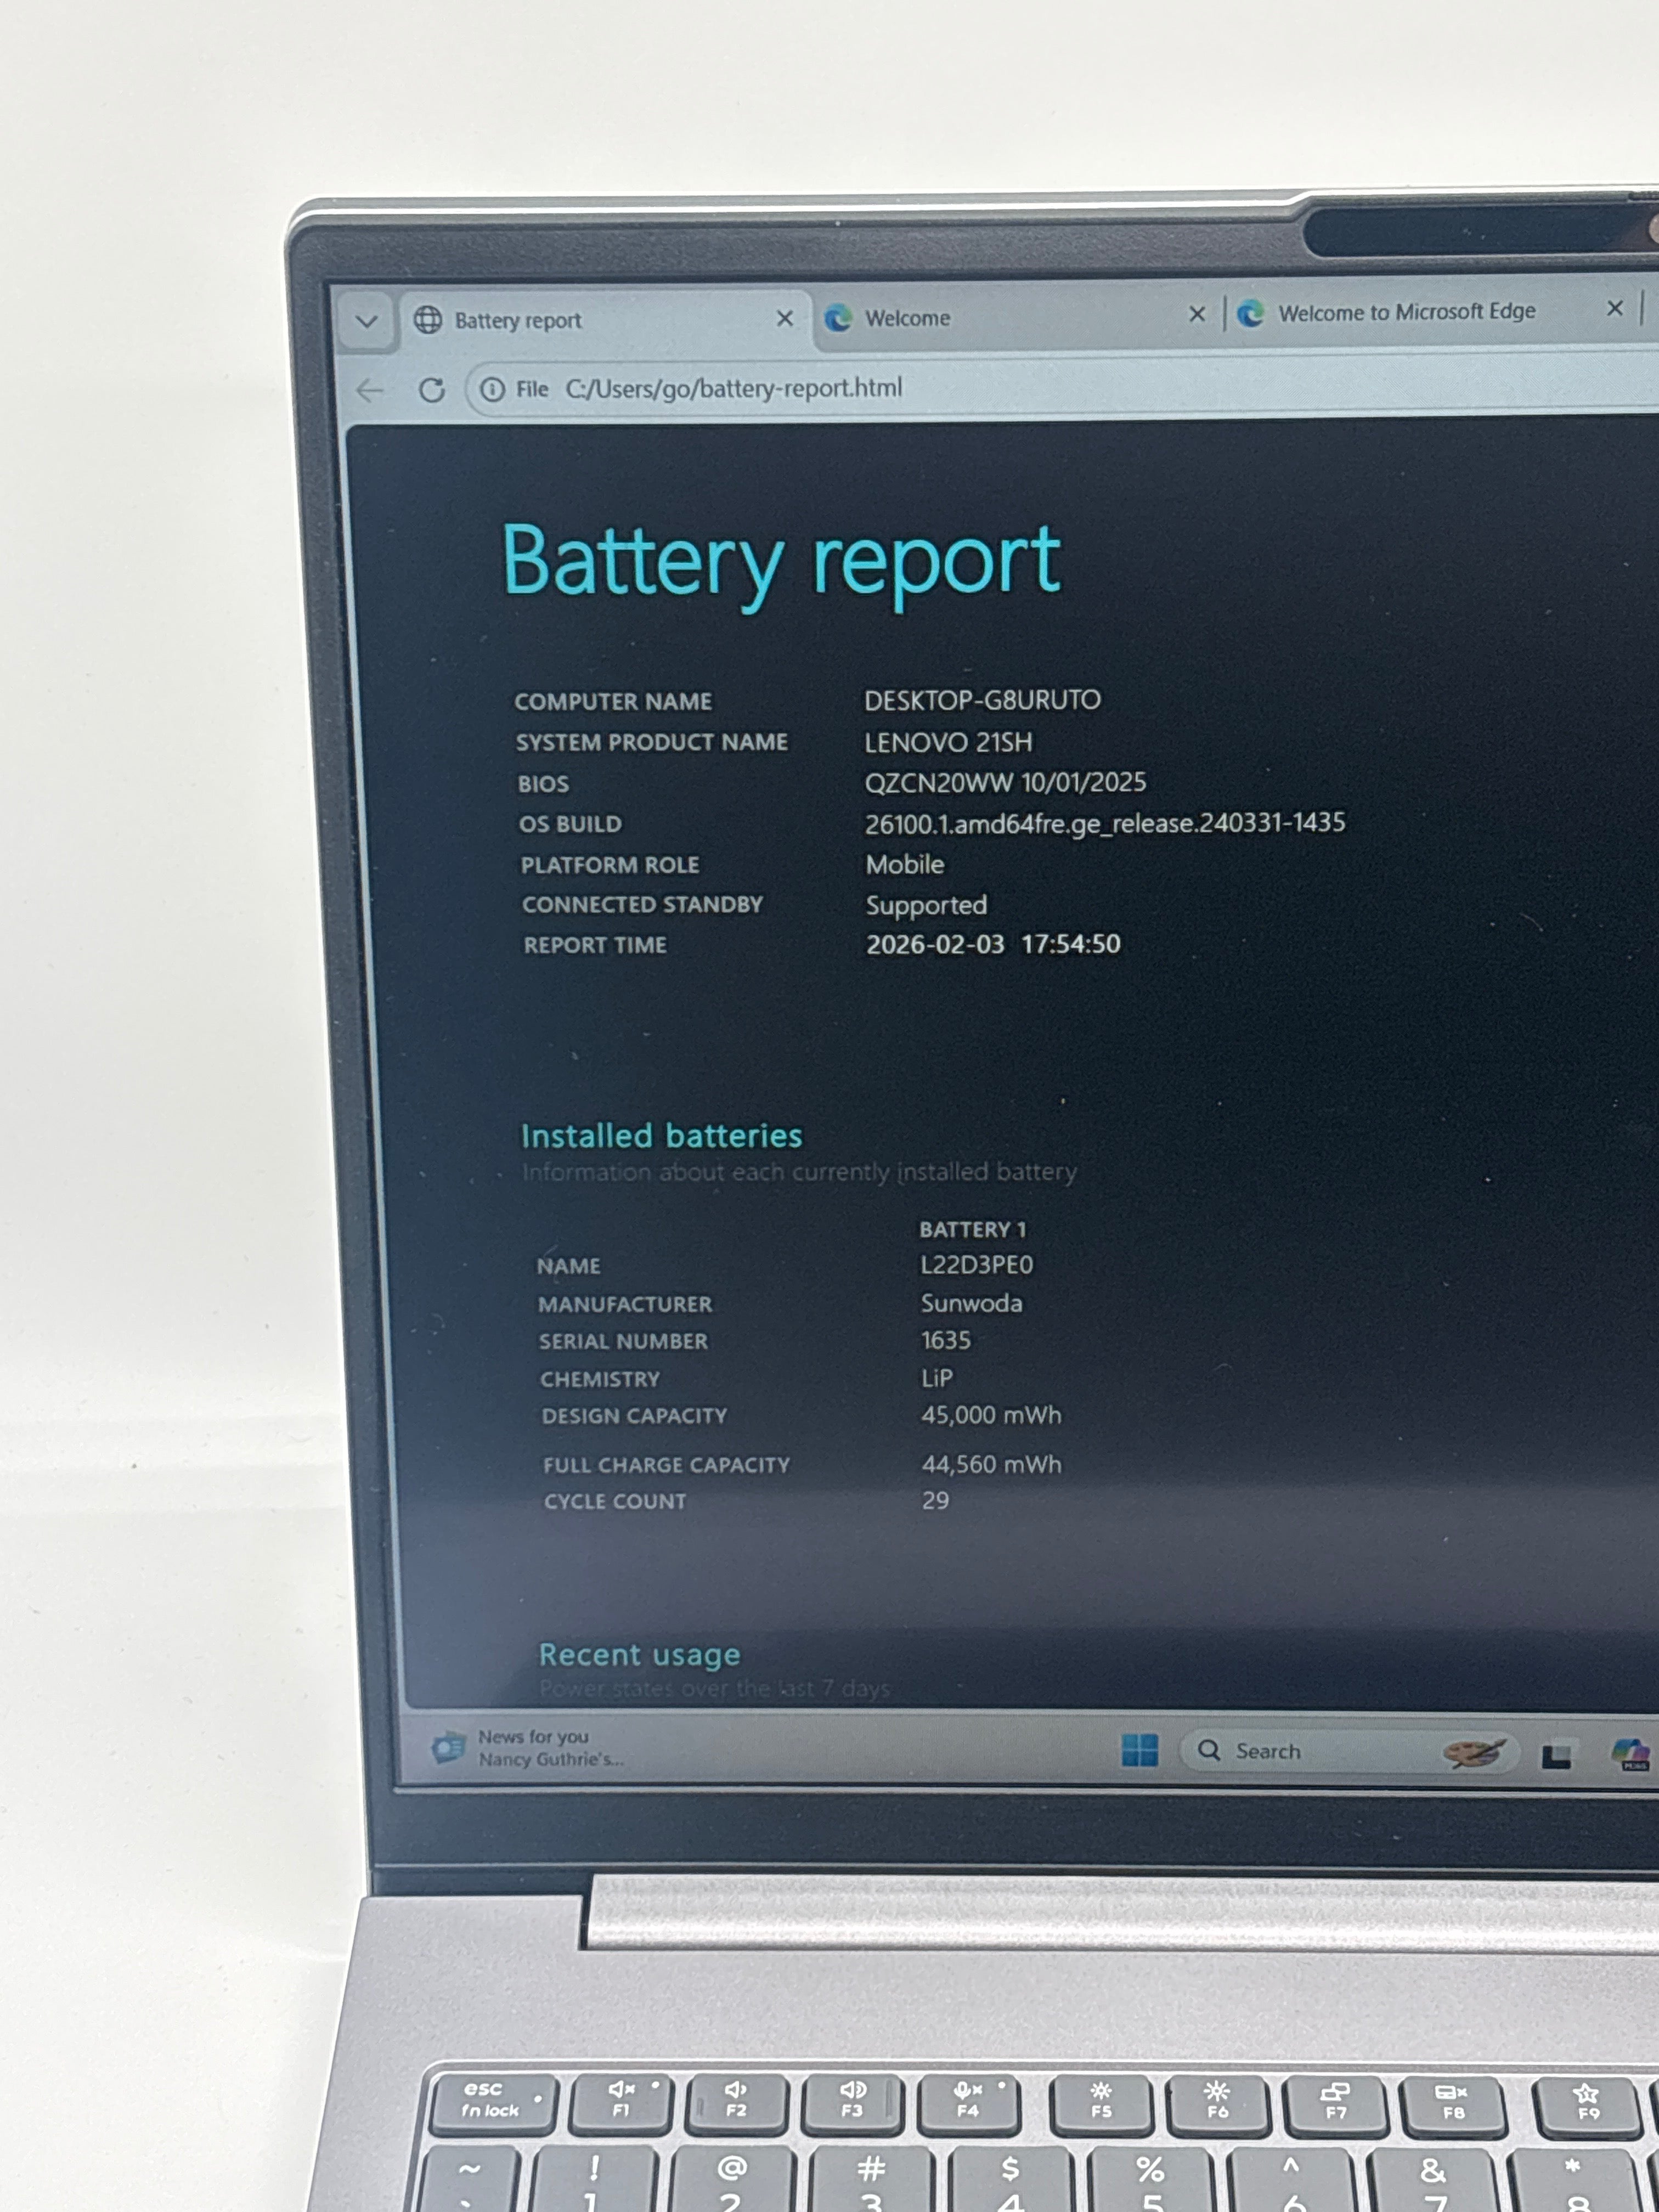The image size is (1659, 2212).
Task: Click the Recent usage section heading
Action: click(x=640, y=1655)
